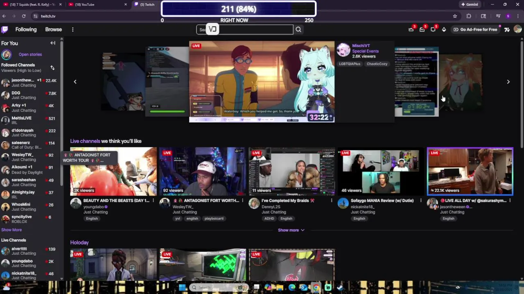This screenshot has height=294, width=524.
Task: Open Outlook from taskbar
Action: 304,287
